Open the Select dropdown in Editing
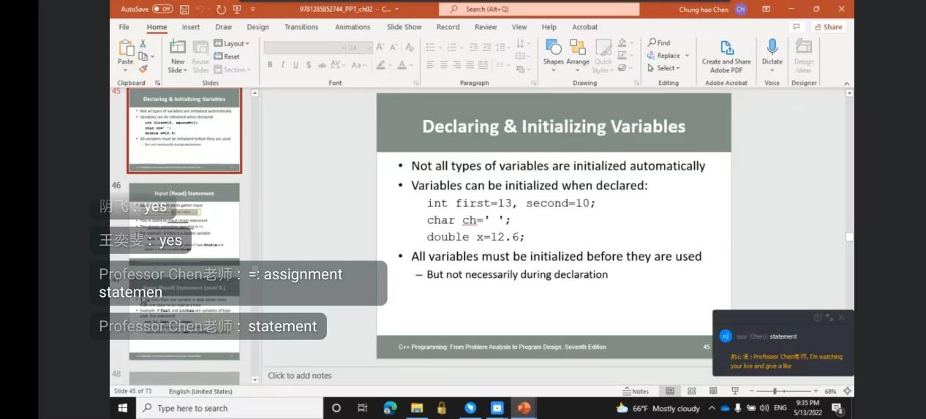 click(x=664, y=68)
